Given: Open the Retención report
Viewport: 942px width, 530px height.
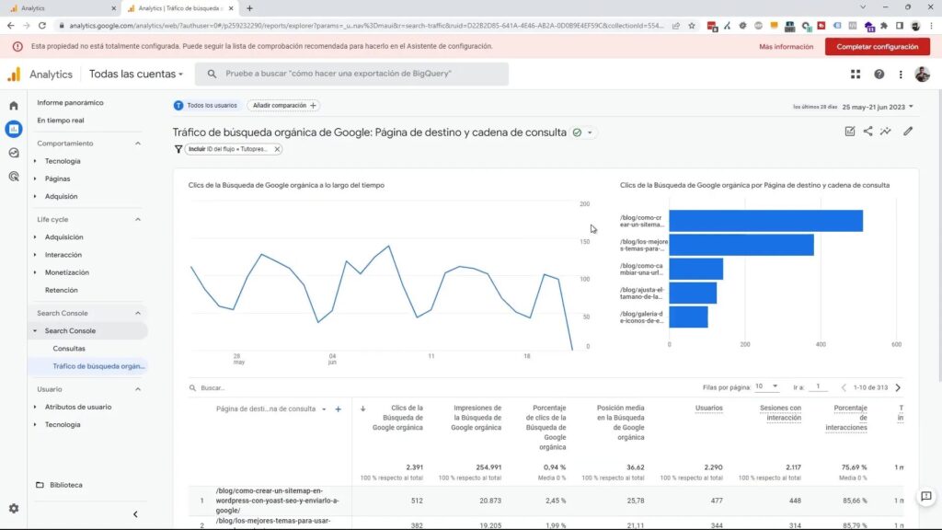Looking at the screenshot, I should click(x=62, y=290).
